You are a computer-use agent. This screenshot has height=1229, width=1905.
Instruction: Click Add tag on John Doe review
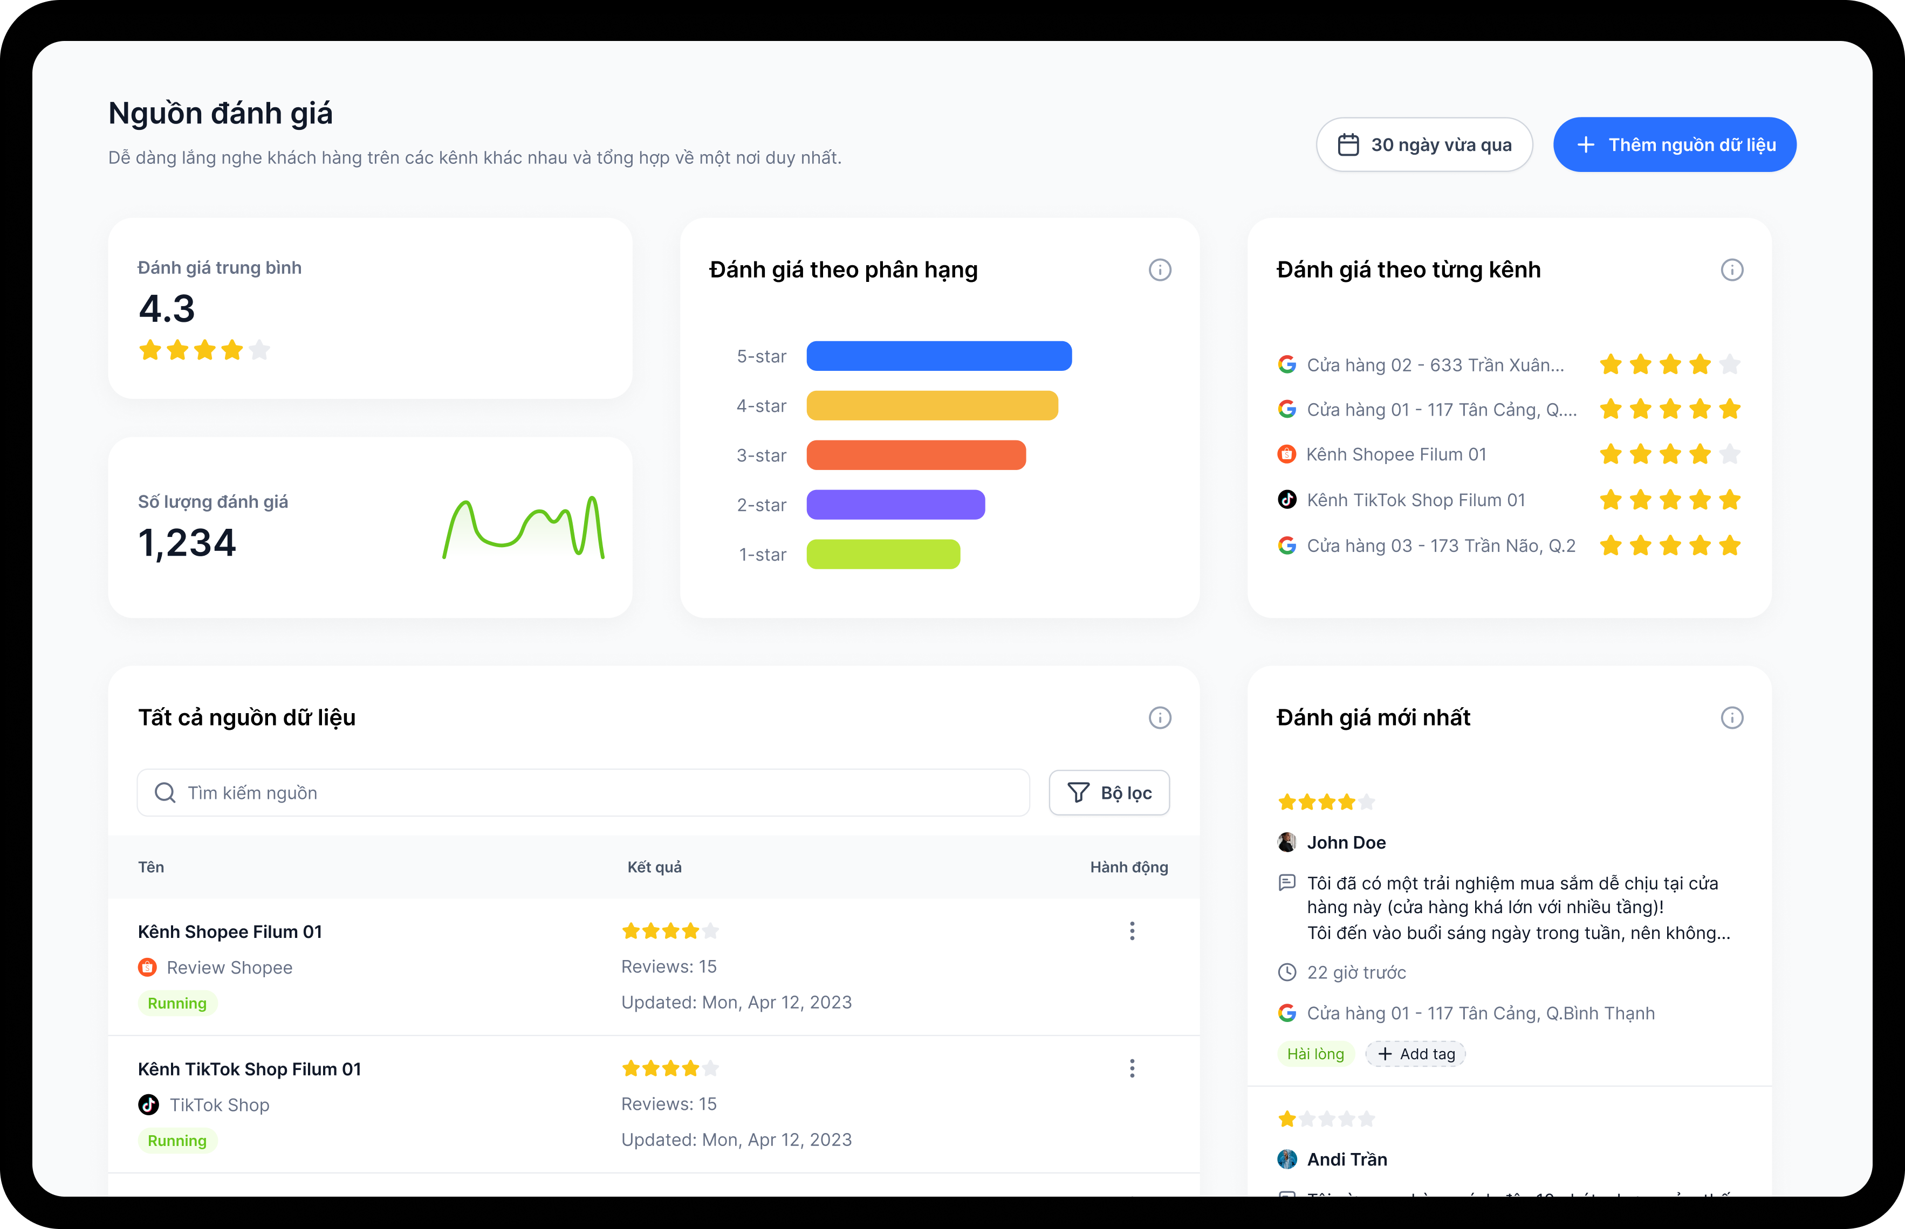[x=1416, y=1053]
